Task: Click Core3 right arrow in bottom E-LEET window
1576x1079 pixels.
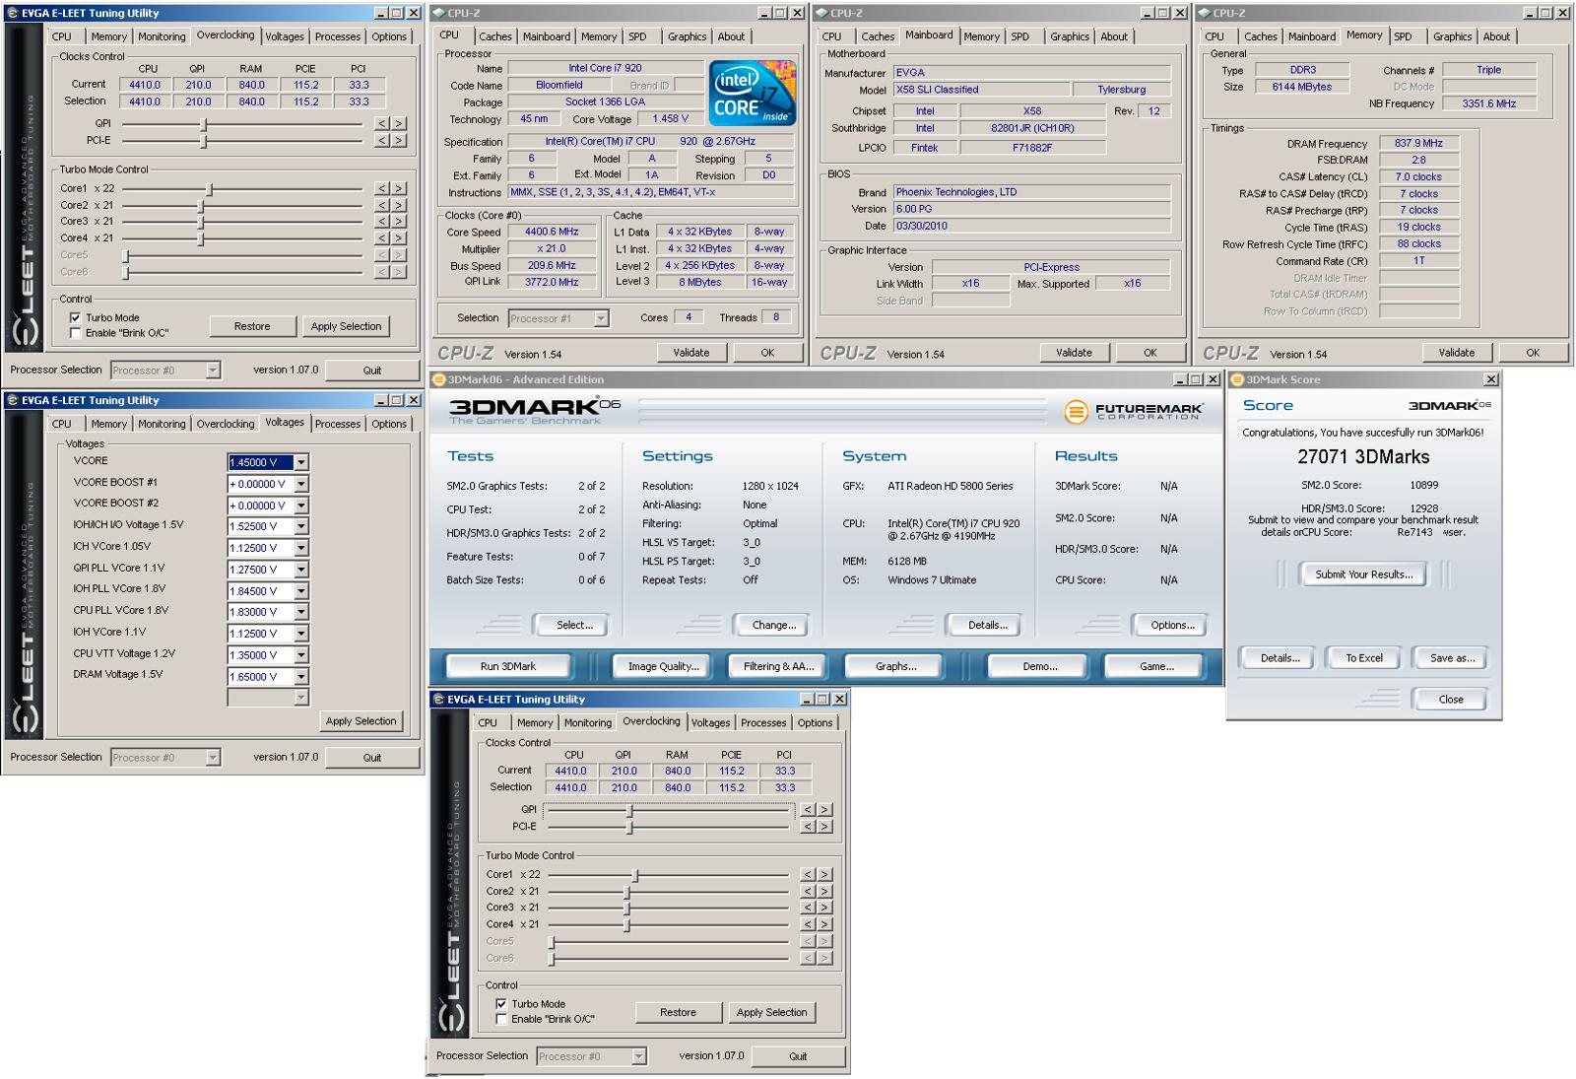Action: [x=824, y=908]
